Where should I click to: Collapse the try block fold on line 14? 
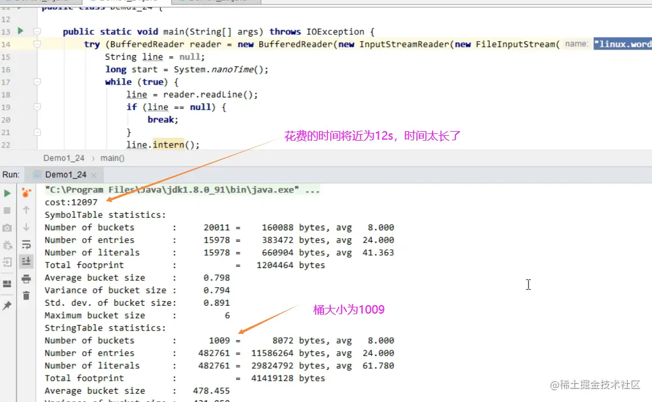click(37, 44)
